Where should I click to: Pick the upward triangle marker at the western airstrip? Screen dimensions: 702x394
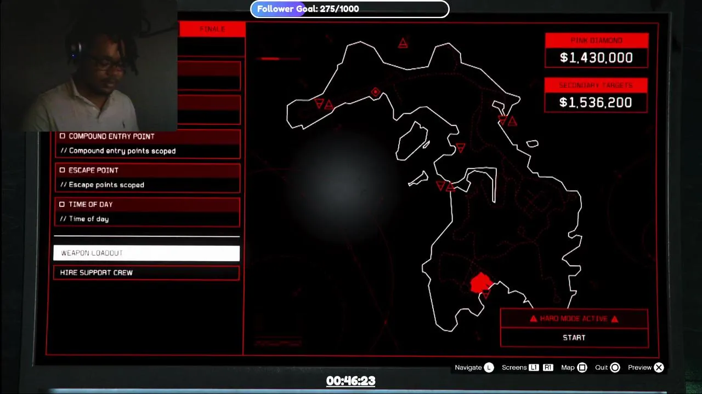[x=329, y=105]
